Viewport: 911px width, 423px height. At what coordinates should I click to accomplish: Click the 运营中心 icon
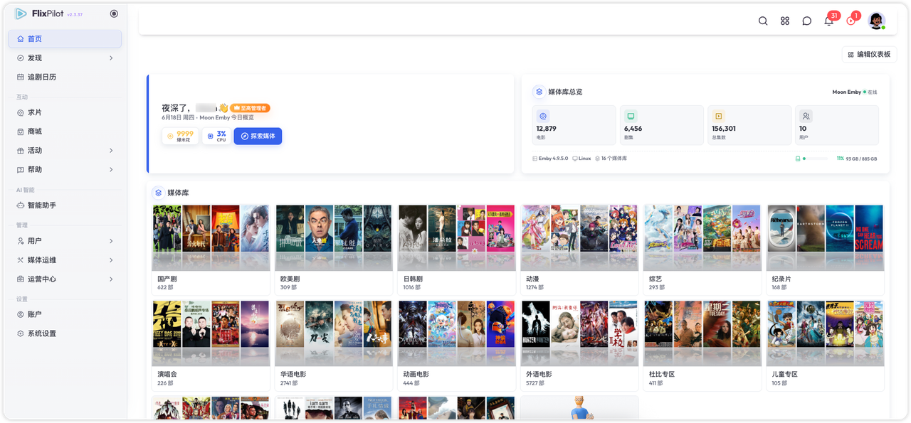[x=21, y=279]
